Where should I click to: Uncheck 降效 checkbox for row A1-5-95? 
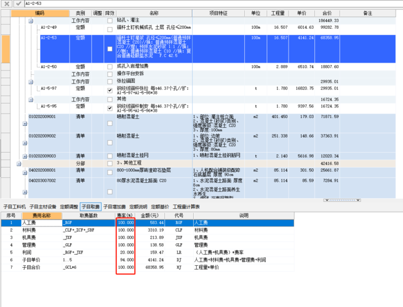point(110,107)
